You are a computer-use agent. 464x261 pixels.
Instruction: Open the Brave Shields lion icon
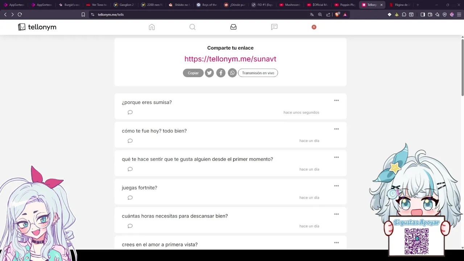point(337,14)
